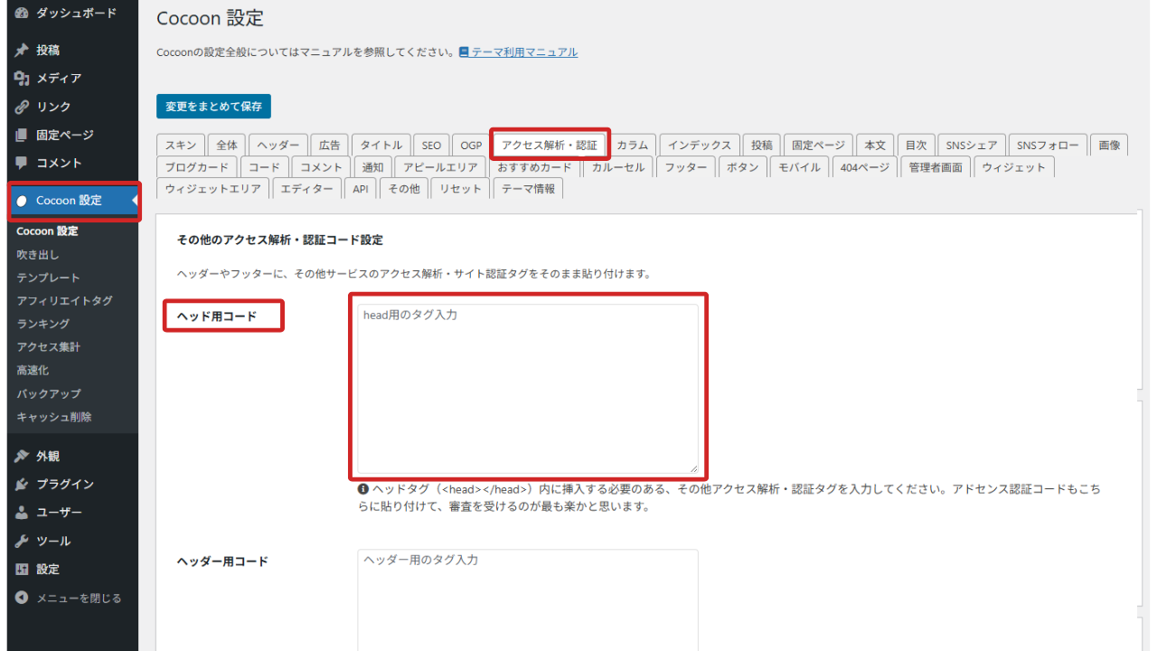Viewport: 1157px width, 651px height.
Task: Switch to the モバイル tab
Action: [799, 167]
